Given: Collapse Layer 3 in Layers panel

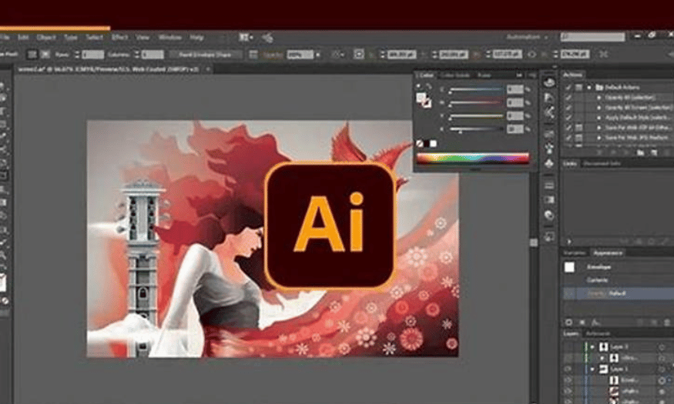Looking at the screenshot, I should 593,346.
